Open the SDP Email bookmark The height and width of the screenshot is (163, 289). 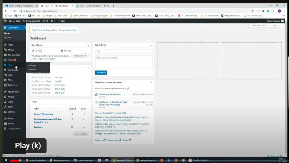20,16
